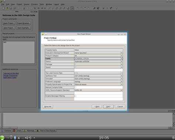Expand the Preferred Language dropdown
The image size is (175, 140).
pos(121,82)
